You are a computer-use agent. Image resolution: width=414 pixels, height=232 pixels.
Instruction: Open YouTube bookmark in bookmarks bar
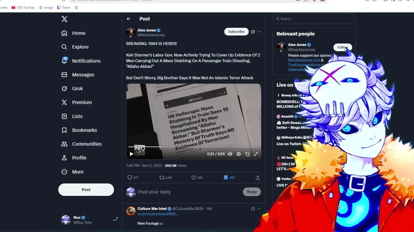tap(23, 7)
